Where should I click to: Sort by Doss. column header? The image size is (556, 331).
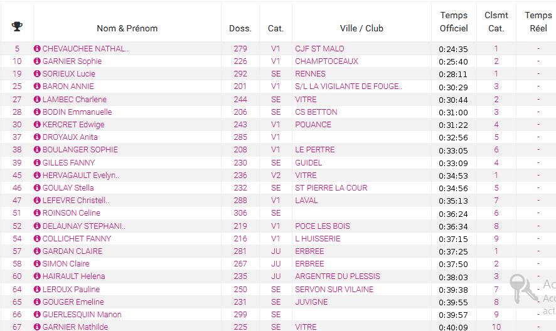[x=240, y=28]
